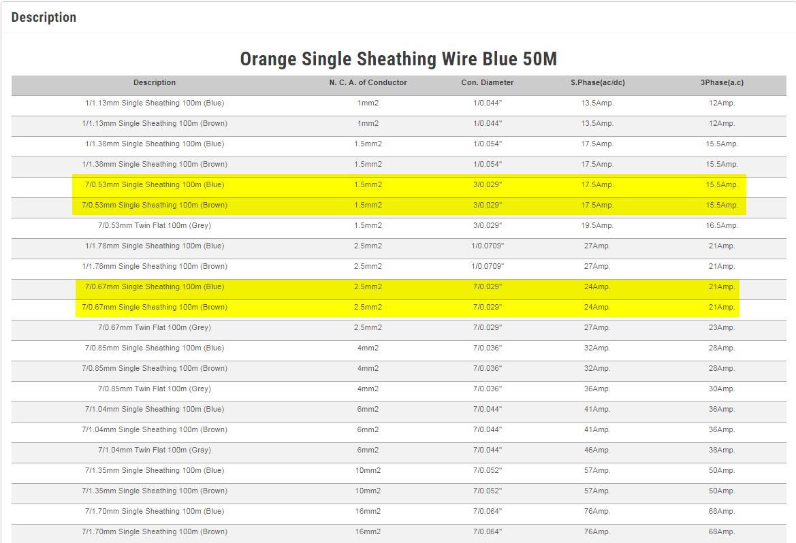Select row 7/1.70mm Single Sheathing 100m (Blue)
796x543 pixels.
[x=398, y=514]
